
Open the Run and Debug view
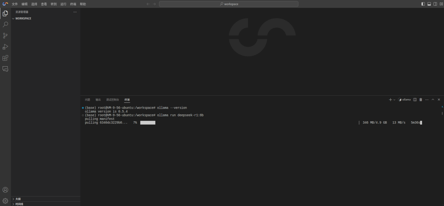pos(5,47)
